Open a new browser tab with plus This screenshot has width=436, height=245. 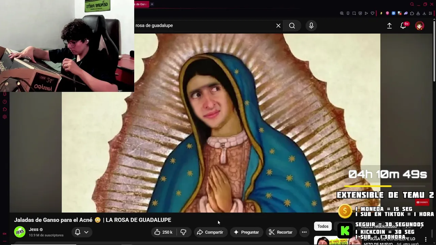[x=152, y=4]
